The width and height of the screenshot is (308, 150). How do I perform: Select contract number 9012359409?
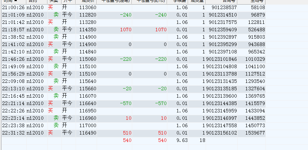tap(223, 30)
